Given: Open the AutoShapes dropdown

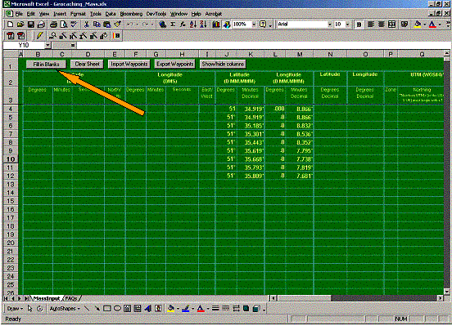Looking at the screenshot, I should click(x=65, y=309).
